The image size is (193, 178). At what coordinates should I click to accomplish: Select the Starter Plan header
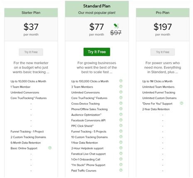31,12
